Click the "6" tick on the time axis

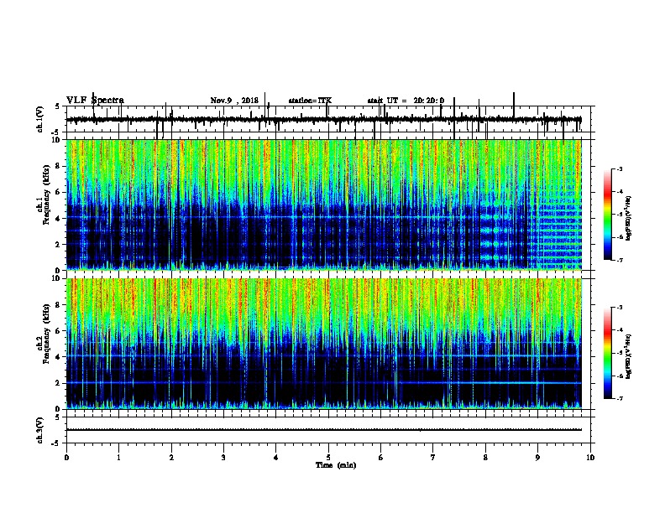click(380, 458)
